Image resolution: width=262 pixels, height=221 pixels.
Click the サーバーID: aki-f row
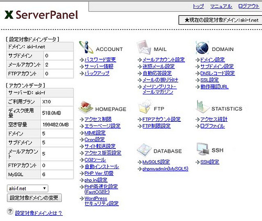coord(40,93)
